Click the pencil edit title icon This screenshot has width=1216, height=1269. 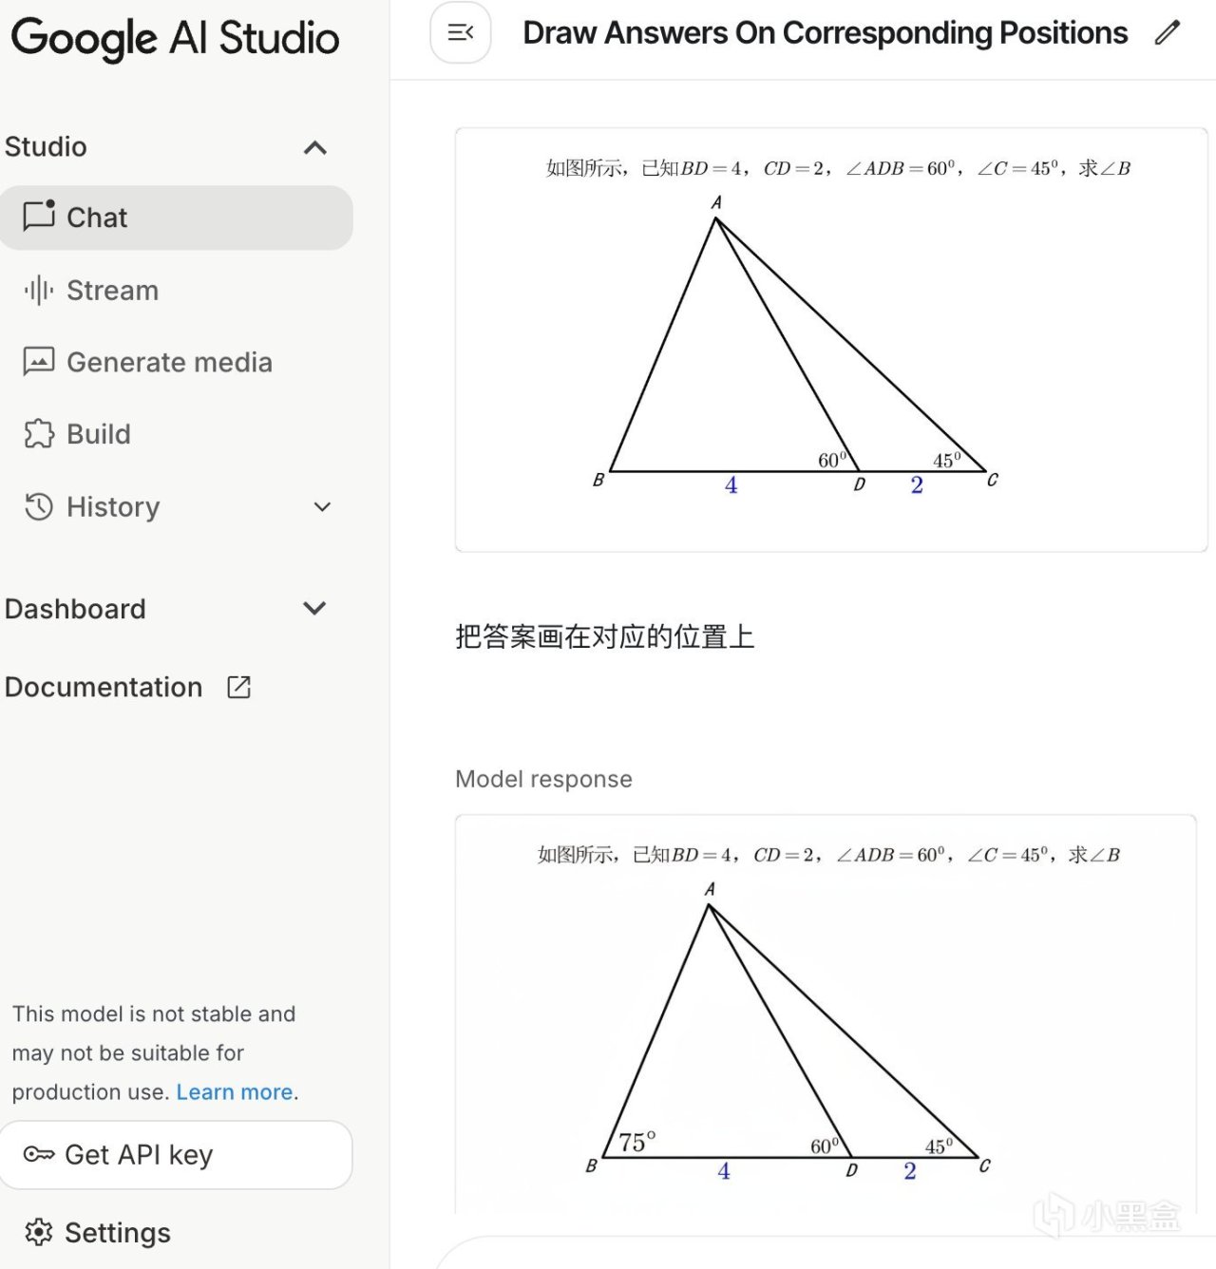pyautogui.click(x=1168, y=33)
